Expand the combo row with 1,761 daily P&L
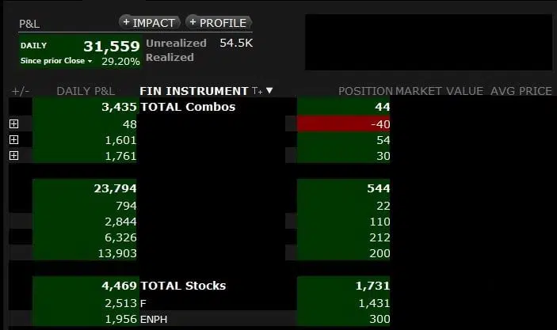Screen dimensions: 557x330 tap(13, 155)
